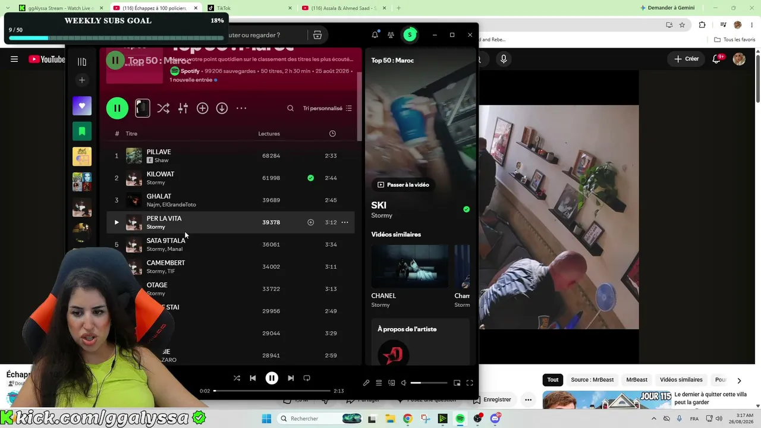The height and width of the screenshot is (428, 761).
Task: Open more options for PER LA VITA
Action: coord(344,222)
